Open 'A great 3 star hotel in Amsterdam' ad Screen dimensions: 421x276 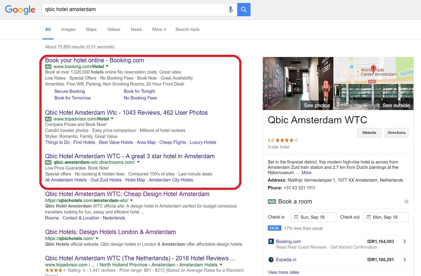point(130,156)
